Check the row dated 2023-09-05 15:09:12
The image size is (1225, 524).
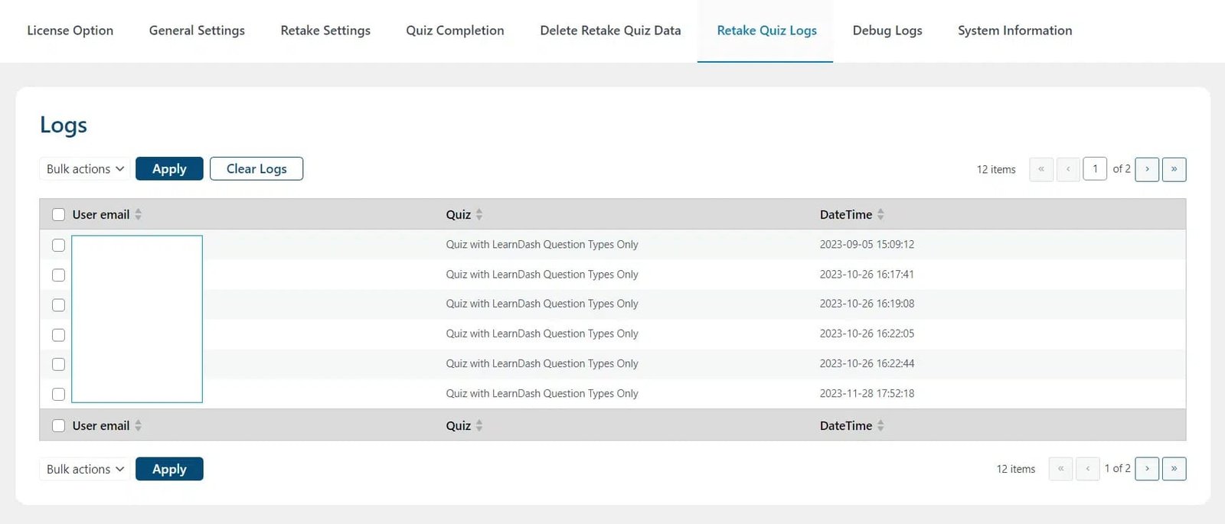[58, 246]
